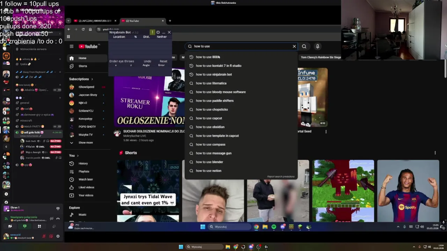447x251 pixels.
Task: Open the Spotify jersey footballer short
Action: pos(408,191)
